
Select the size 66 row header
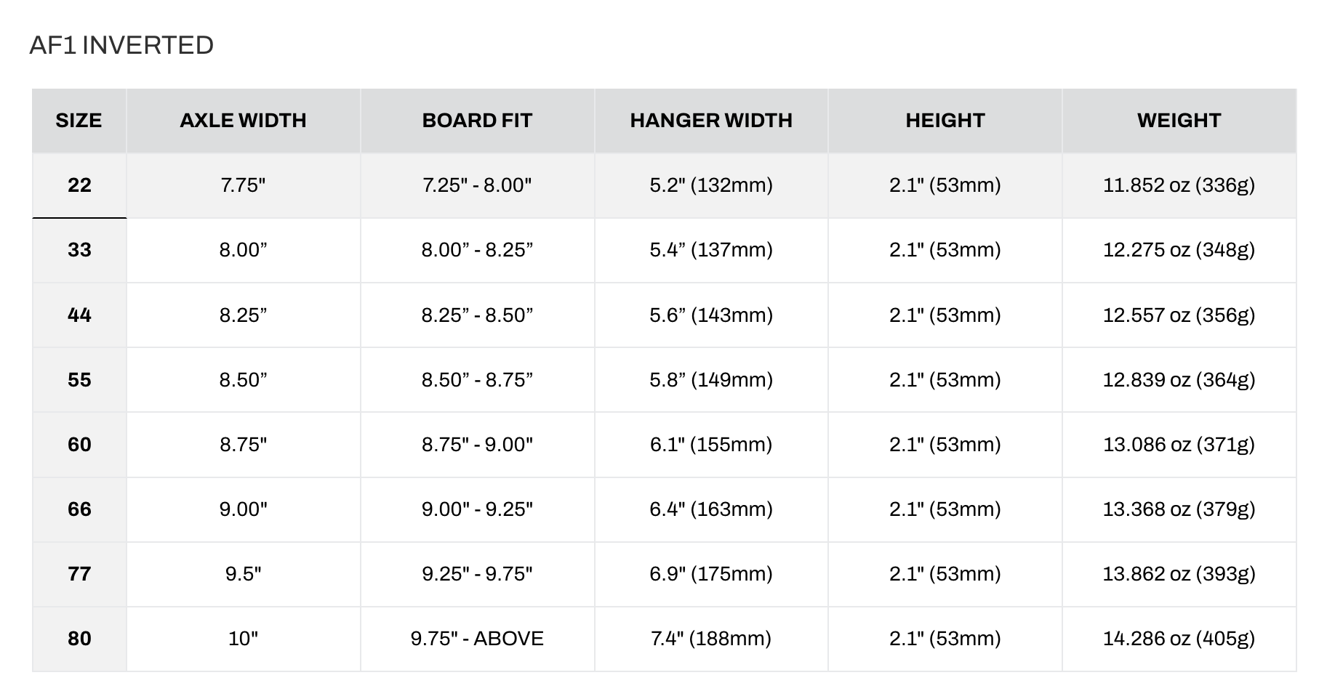(79, 509)
